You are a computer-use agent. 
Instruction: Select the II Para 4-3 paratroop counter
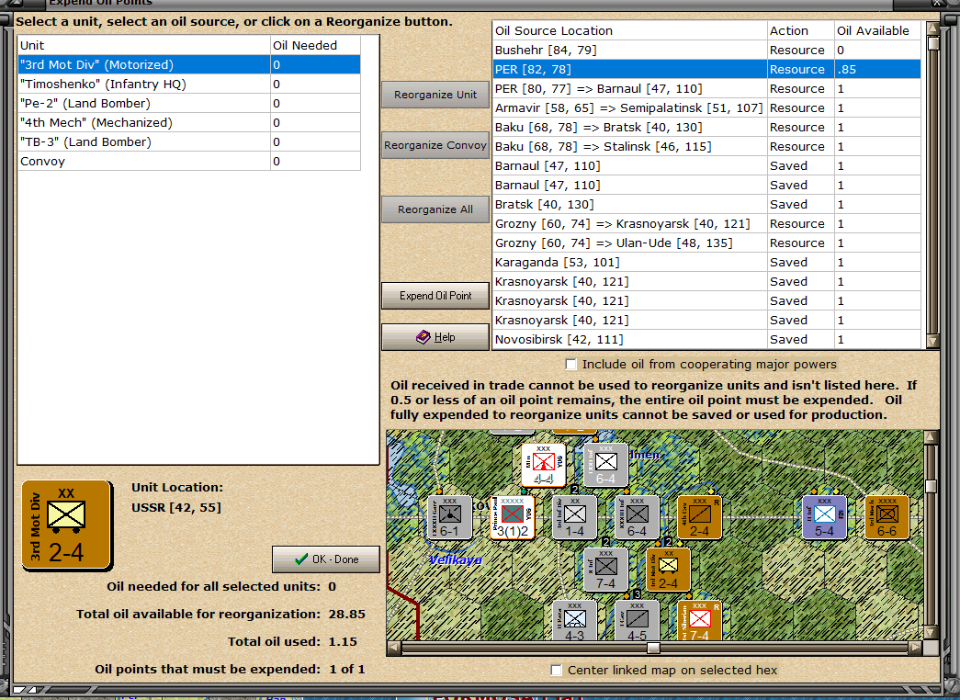(574, 620)
